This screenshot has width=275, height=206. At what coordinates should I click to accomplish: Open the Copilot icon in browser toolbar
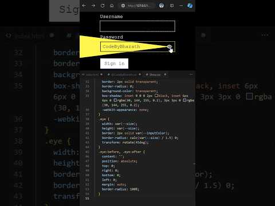pyautogui.click(x=190, y=6)
